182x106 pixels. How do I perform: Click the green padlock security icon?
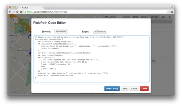pyautogui.click(x=25, y=12)
